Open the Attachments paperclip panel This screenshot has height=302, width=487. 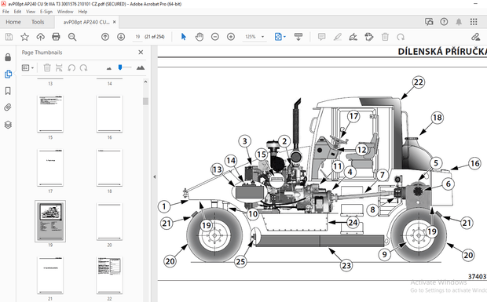pyautogui.click(x=8, y=107)
